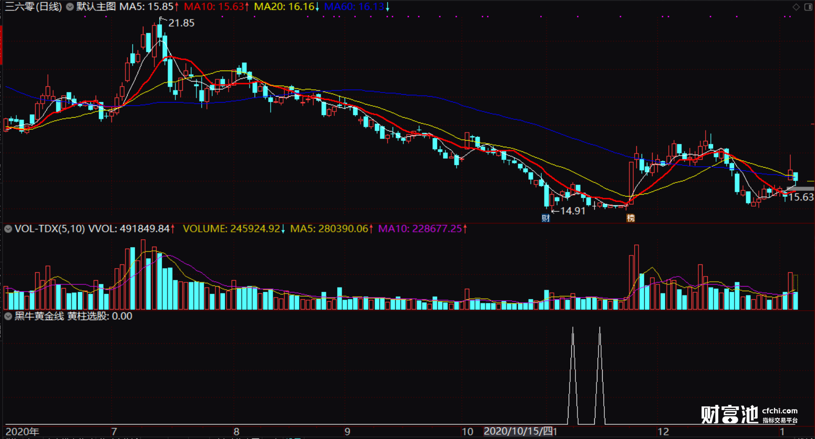Click the 2020/10/15/四 date cursor label
The image size is (815, 439).
click(x=518, y=432)
